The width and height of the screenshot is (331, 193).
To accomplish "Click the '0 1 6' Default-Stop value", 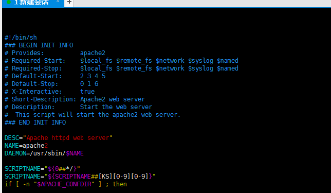I will point(89,84).
